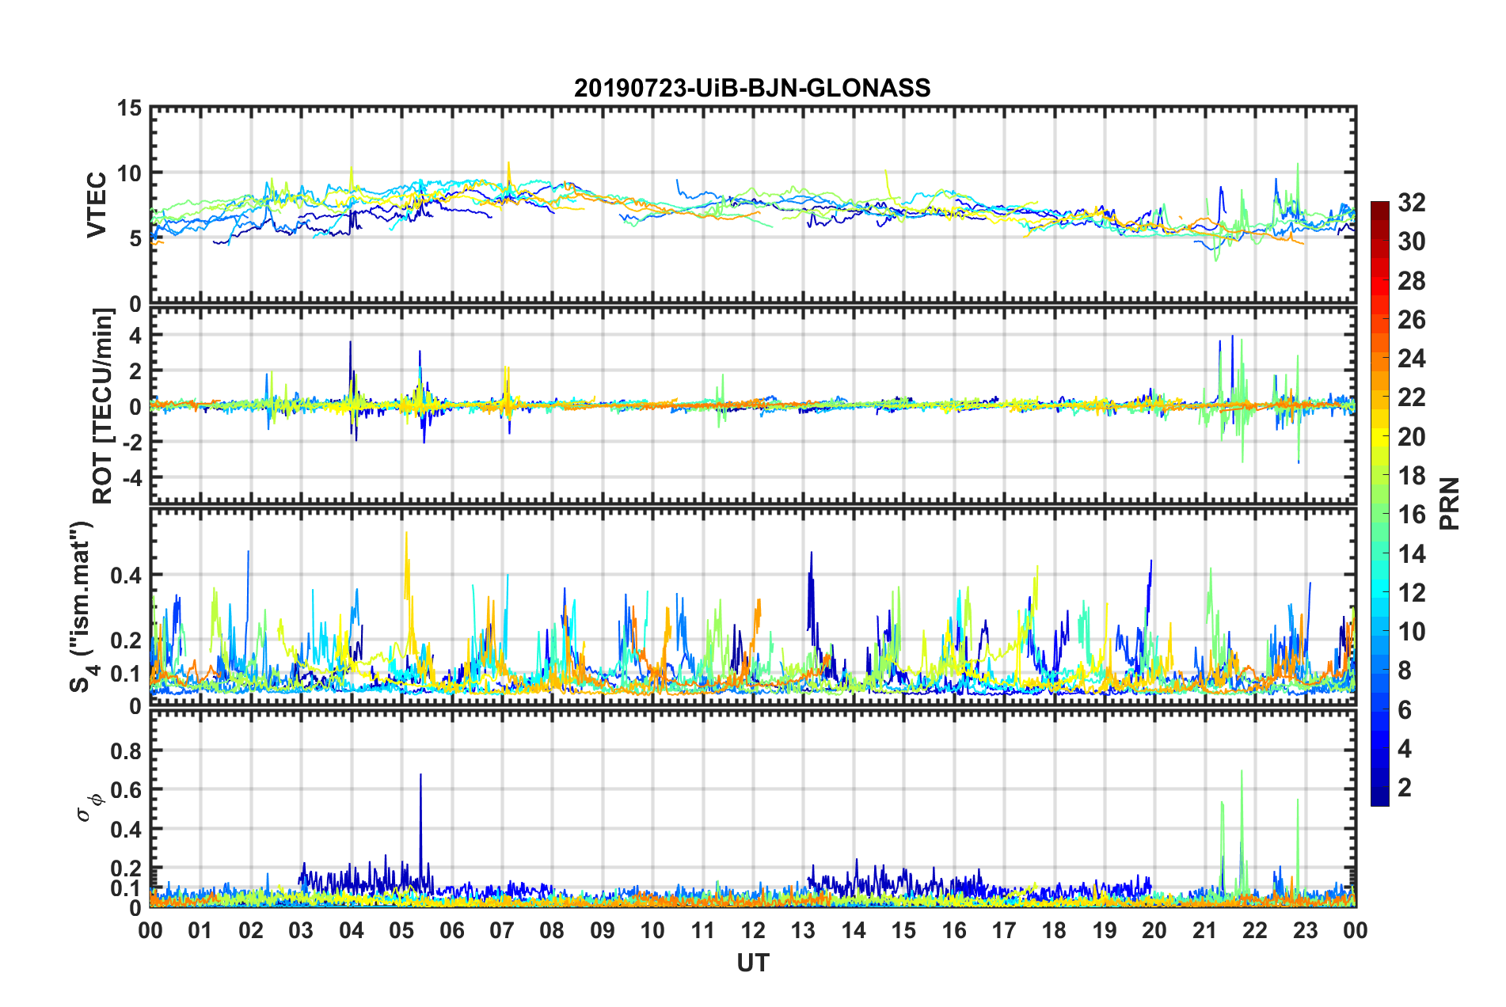
Task: Select the UT x-axis label
Action: [x=752, y=962]
